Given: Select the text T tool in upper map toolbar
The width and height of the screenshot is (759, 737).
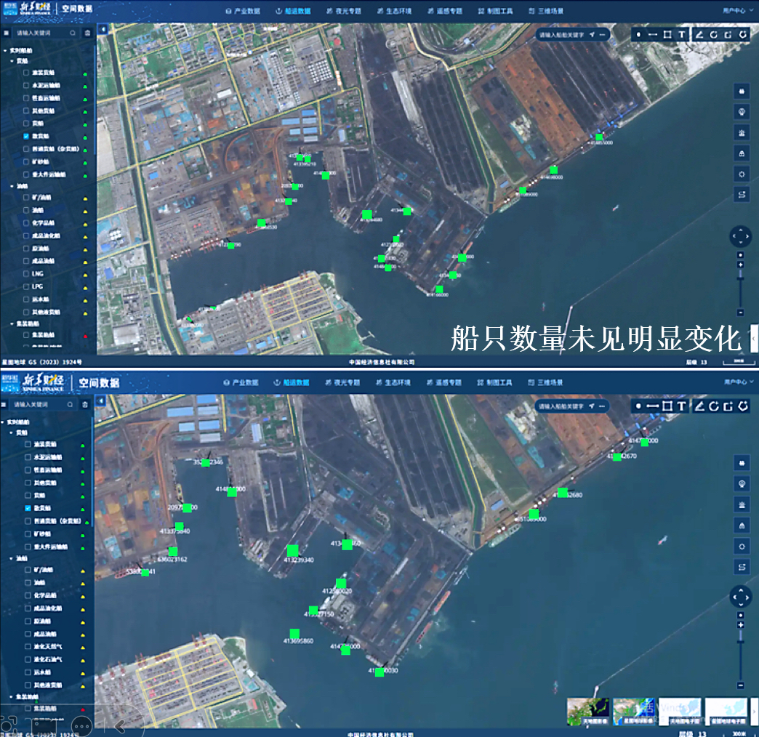Looking at the screenshot, I should pyautogui.click(x=681, y=34).
